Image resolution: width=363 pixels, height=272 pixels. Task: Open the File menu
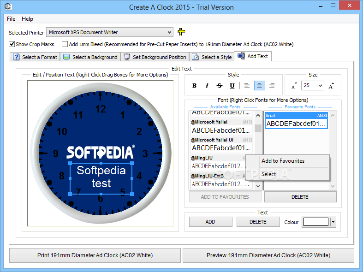point(11,19)
